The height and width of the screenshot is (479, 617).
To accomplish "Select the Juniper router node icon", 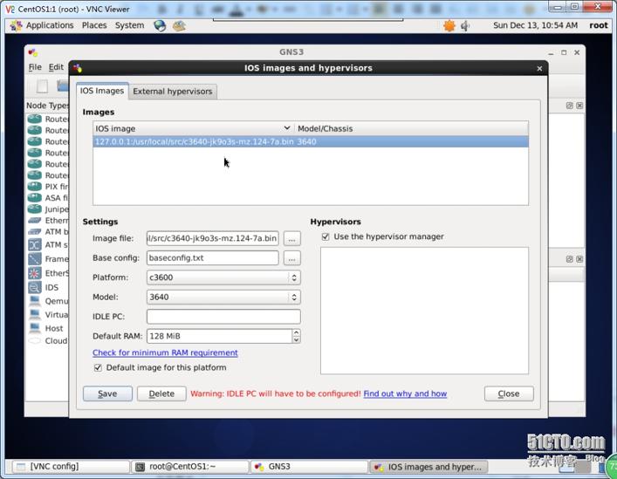I will [x=35, y=209].
